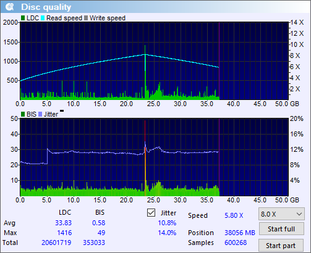Click the samples value 600268

pos(236,243)
